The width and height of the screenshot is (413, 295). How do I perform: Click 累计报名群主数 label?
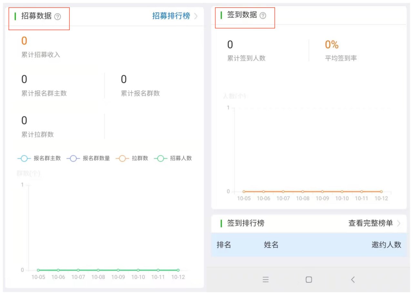[44, 93]
